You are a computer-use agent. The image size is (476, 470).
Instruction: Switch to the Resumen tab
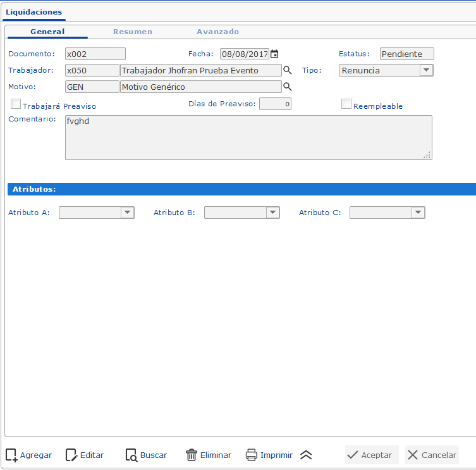(133, 32)
